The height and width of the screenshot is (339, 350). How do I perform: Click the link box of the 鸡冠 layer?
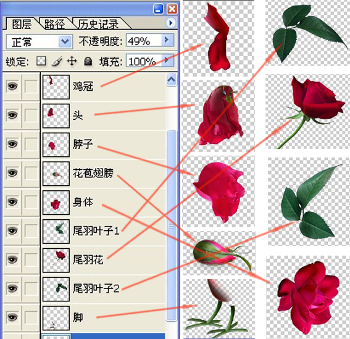pos(31,86)
